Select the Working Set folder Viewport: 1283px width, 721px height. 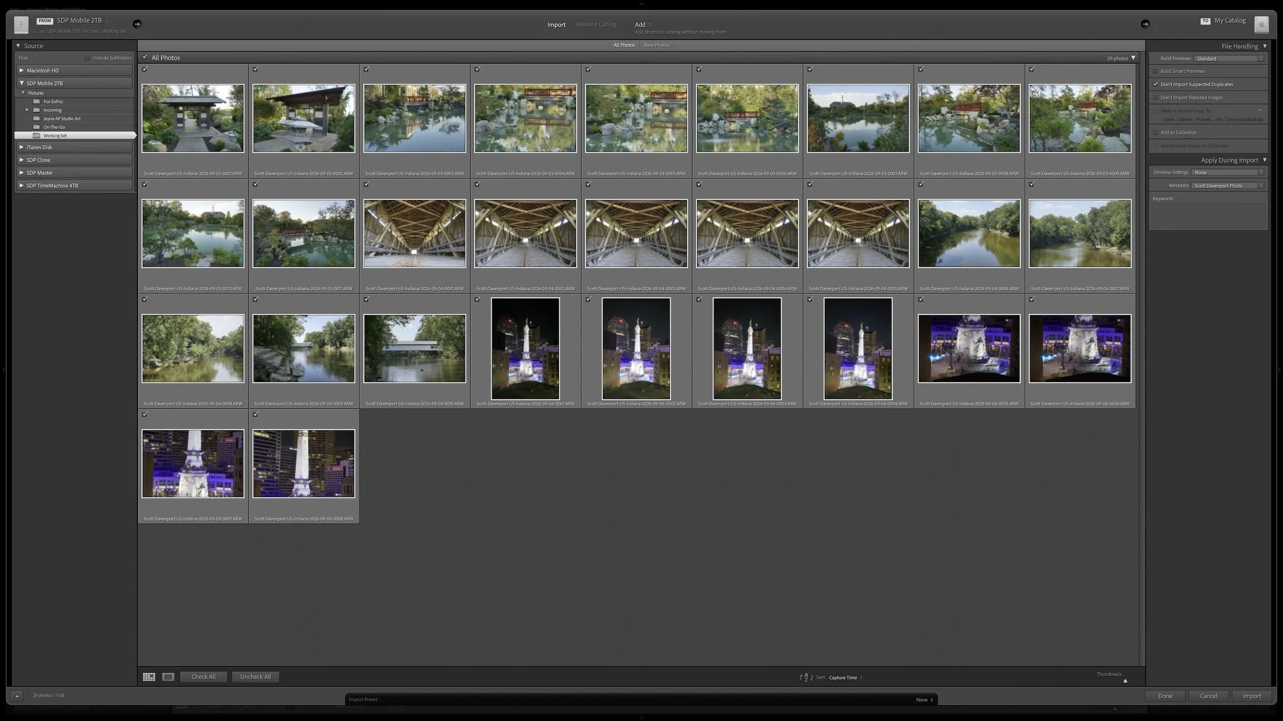[x=75, y=135]
